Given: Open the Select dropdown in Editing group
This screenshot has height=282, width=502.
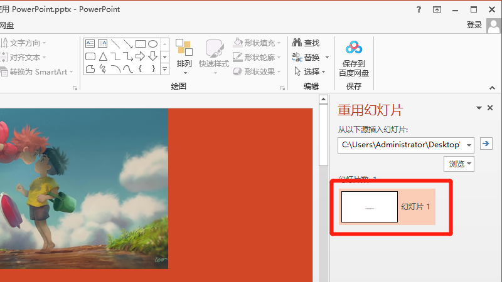Looking at the screenshot, I should point(311,71).
